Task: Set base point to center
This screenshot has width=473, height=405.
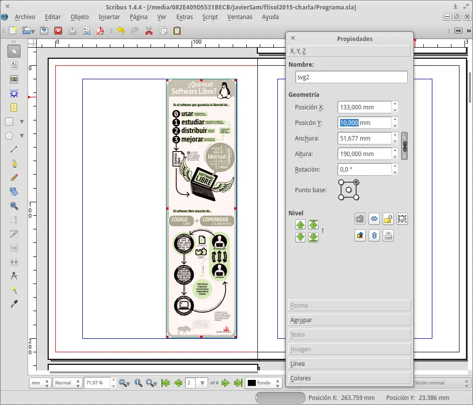Action: [349, 190]
